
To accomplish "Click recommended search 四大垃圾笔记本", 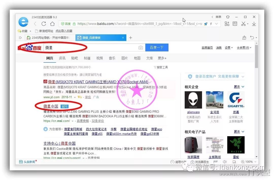I will pyautogui.click(x=96, y=129).
